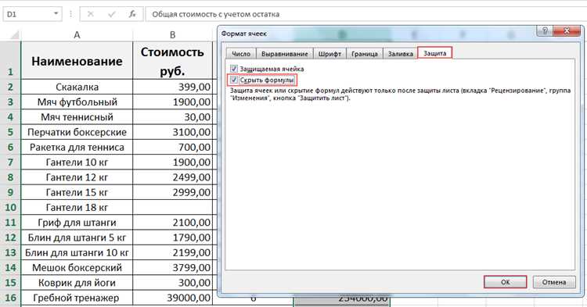Image resolution: width=587 pixels, height=307 pixels.
Task: Click the Перчатки боксерские cell
Action: click(x=77, y=132)
